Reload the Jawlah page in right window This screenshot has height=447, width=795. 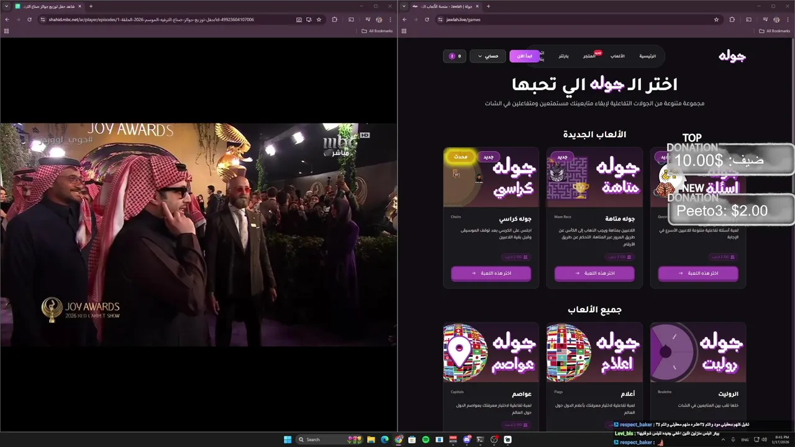427,19
